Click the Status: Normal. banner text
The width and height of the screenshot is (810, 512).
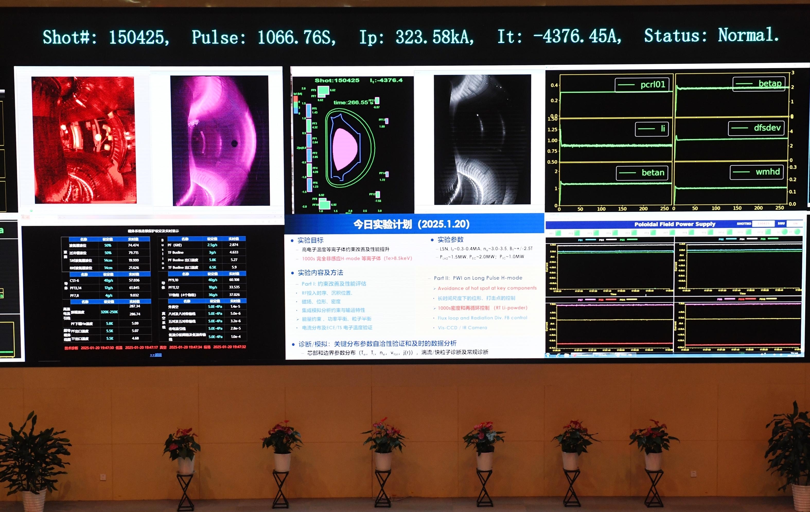coord(711,35)
